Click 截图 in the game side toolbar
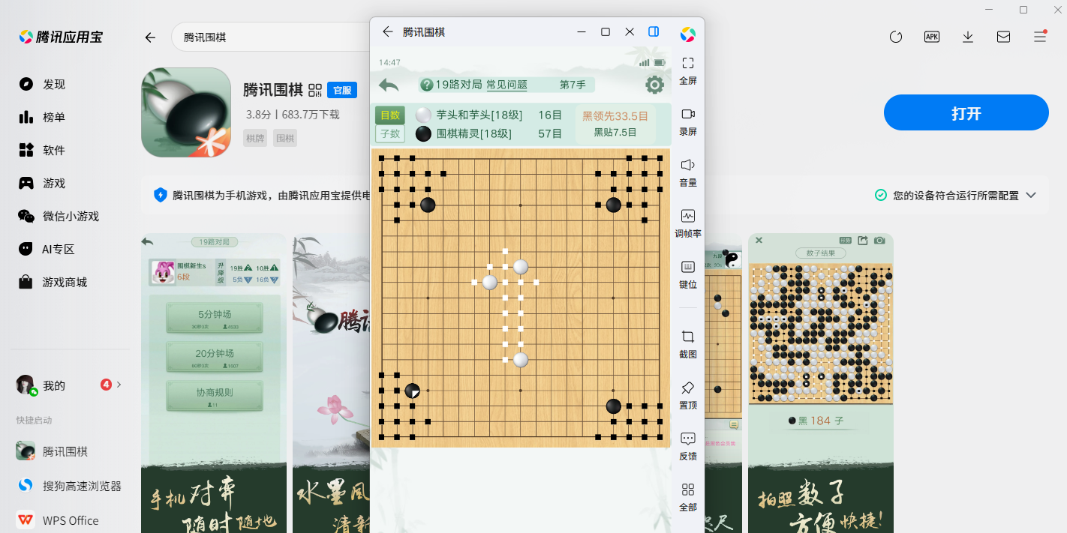 [688, 343]
